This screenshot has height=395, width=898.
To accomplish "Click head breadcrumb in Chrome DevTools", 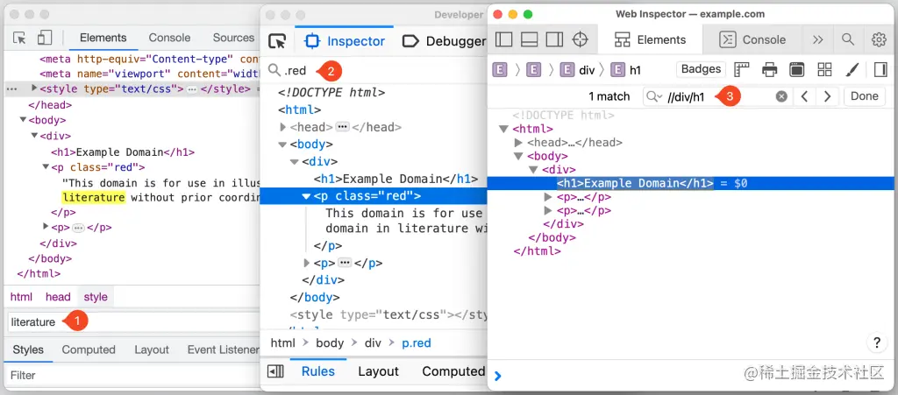I will tap(58, 297).
